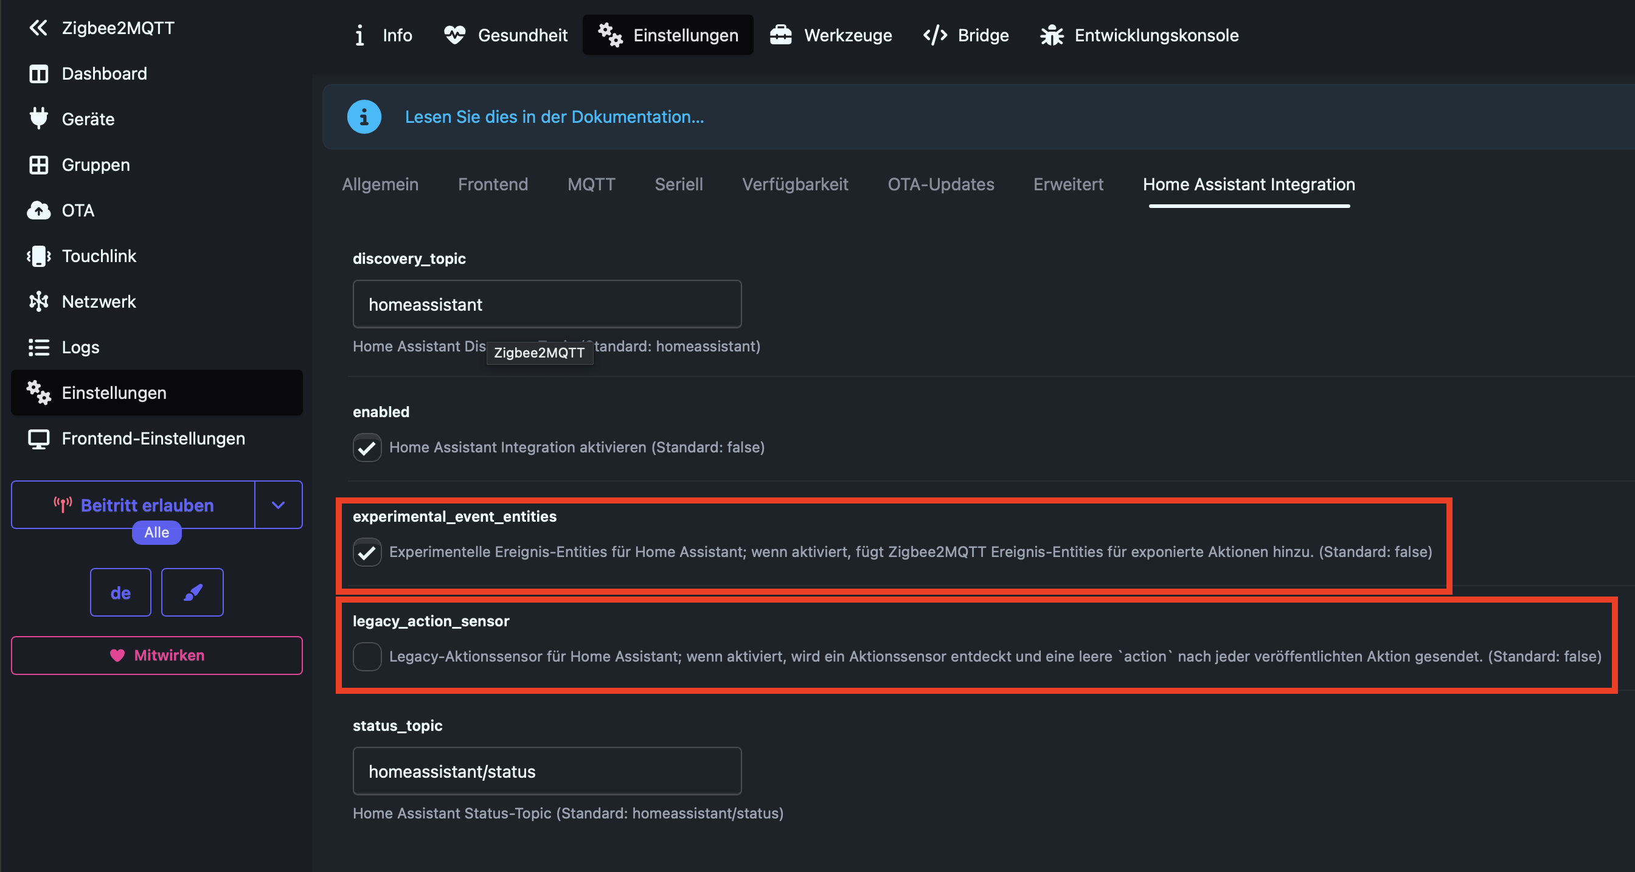The width and height of the screenshot is (1635, 872).
Task: Click the Geräte plug icon
Action: pos(38,119)
